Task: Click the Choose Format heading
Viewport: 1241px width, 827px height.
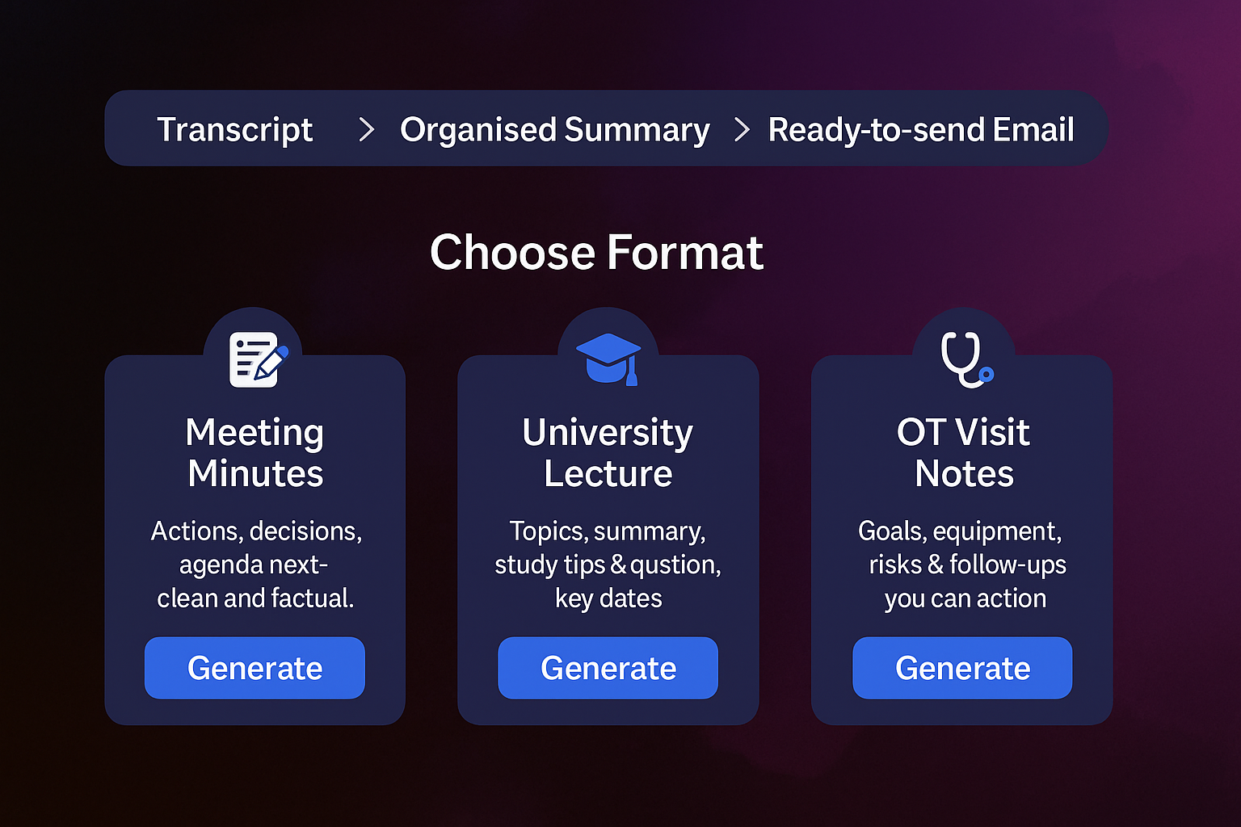Action: pyautogui.click(x=596, y=253)
